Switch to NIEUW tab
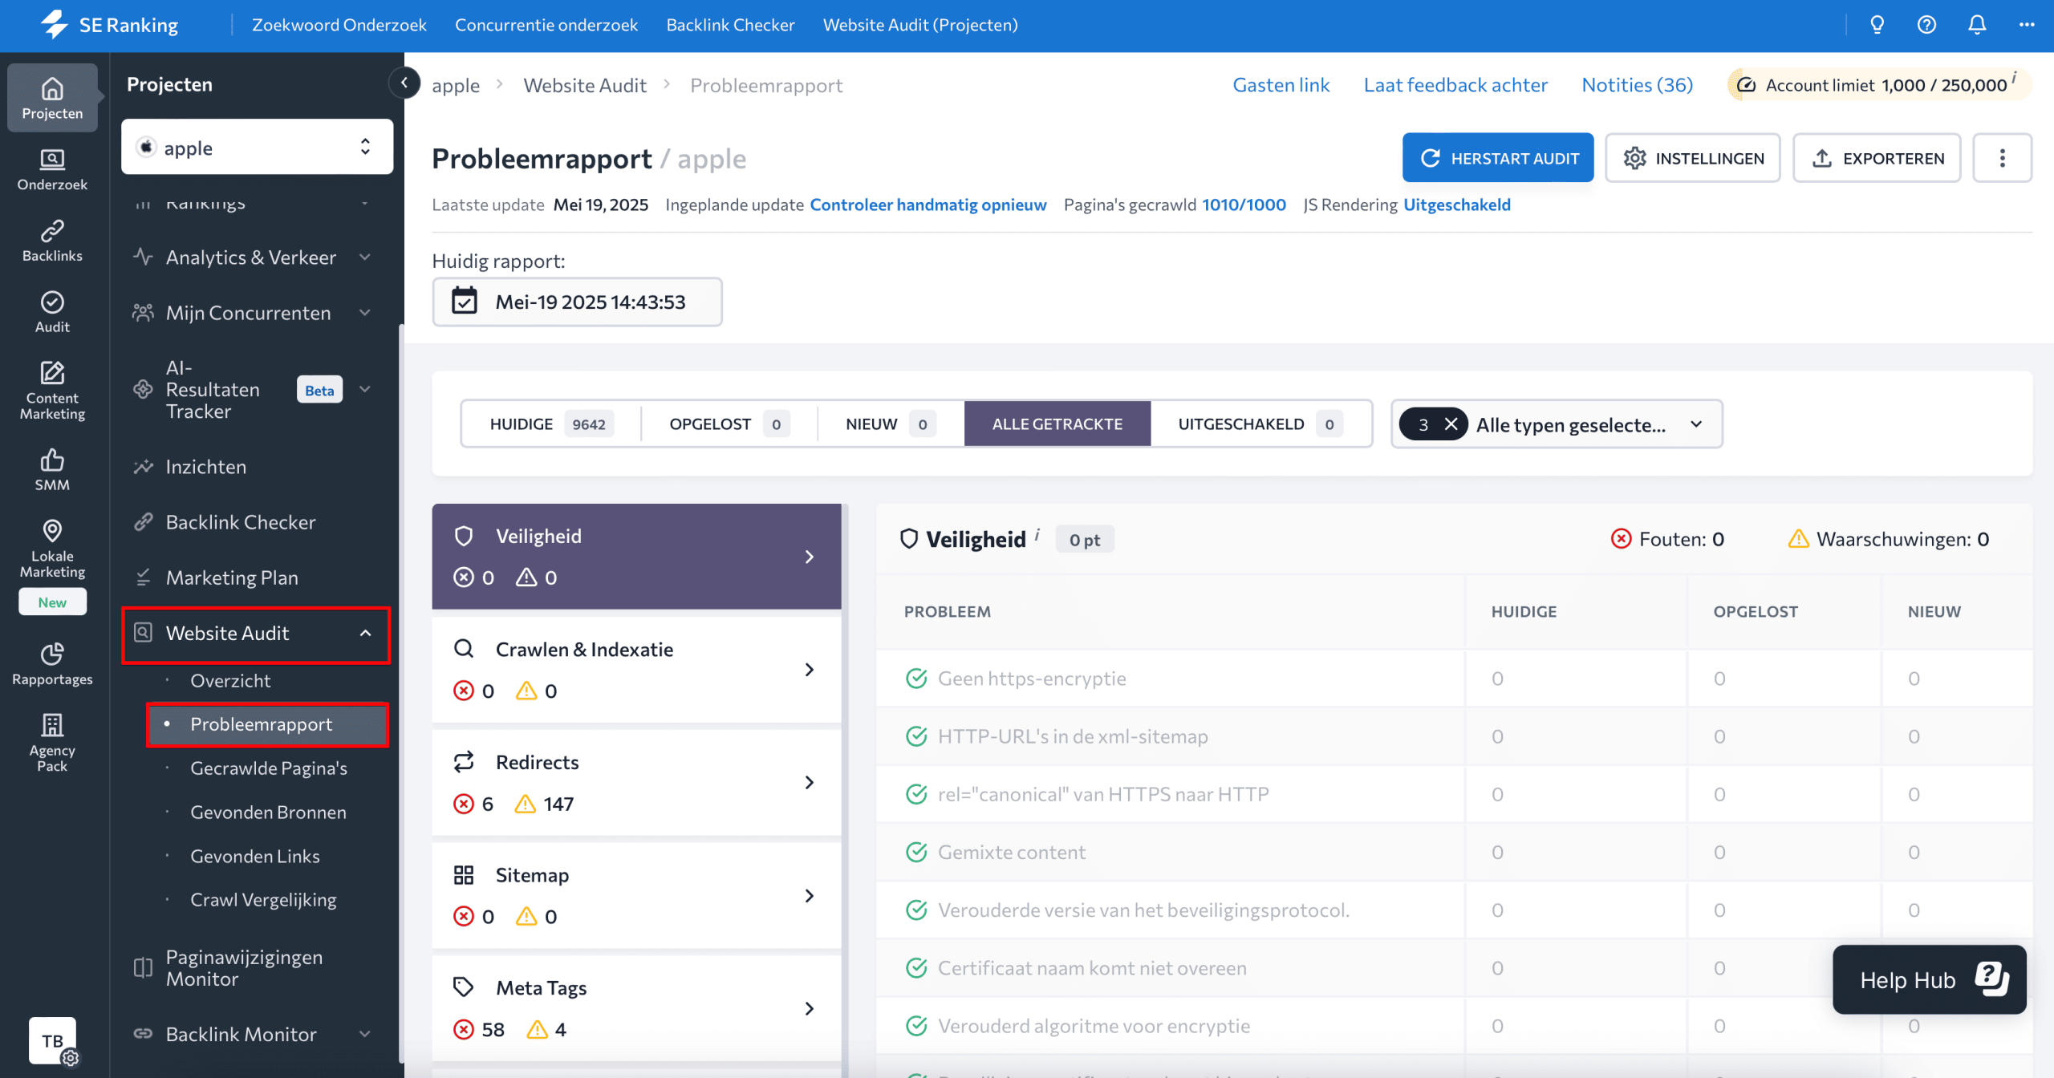 [x=891, y=424]
